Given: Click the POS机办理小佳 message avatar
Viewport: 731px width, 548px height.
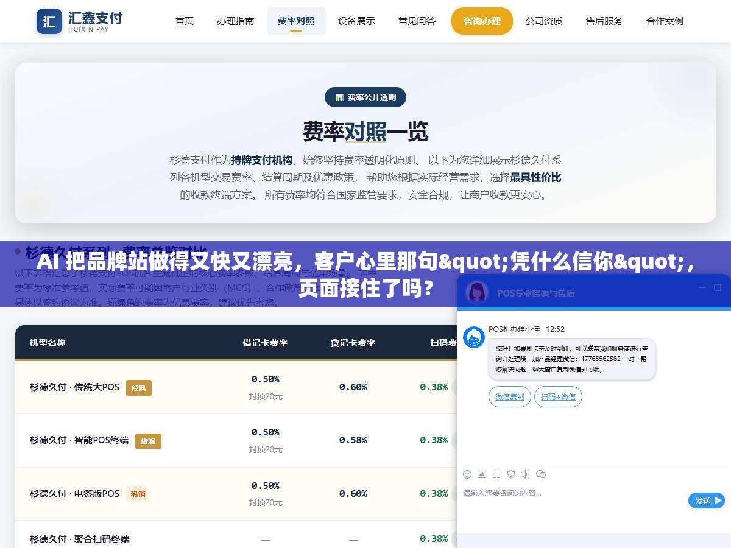Looking at the screenshot, I should point(474,337).
